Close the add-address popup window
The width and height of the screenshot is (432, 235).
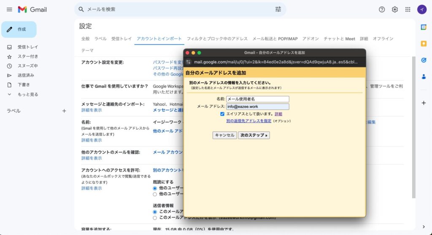(187, 53)
